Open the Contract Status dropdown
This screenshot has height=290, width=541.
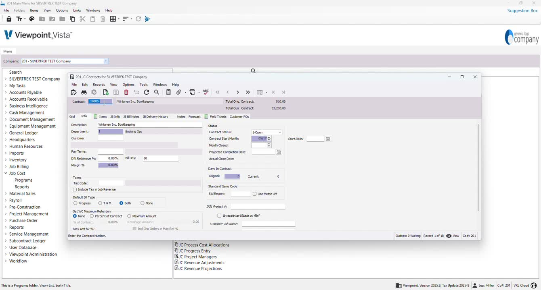coord(279,132)
